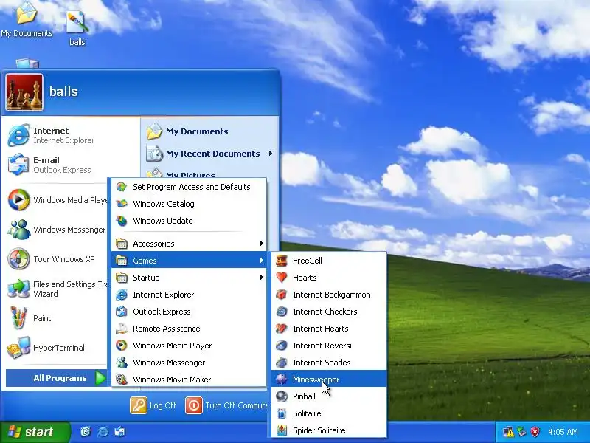Click Windows Media Player in pinned list
The image size is (590, 443).
coord(58,200)
